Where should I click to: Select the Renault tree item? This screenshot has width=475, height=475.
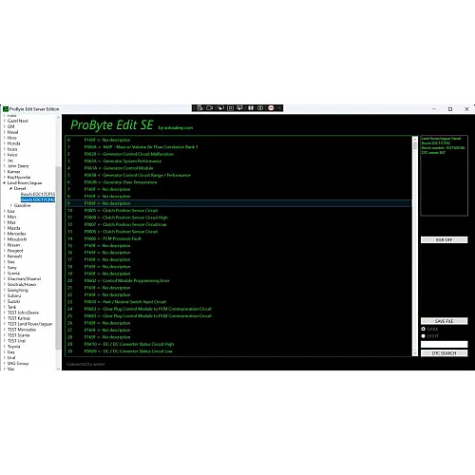15,256
